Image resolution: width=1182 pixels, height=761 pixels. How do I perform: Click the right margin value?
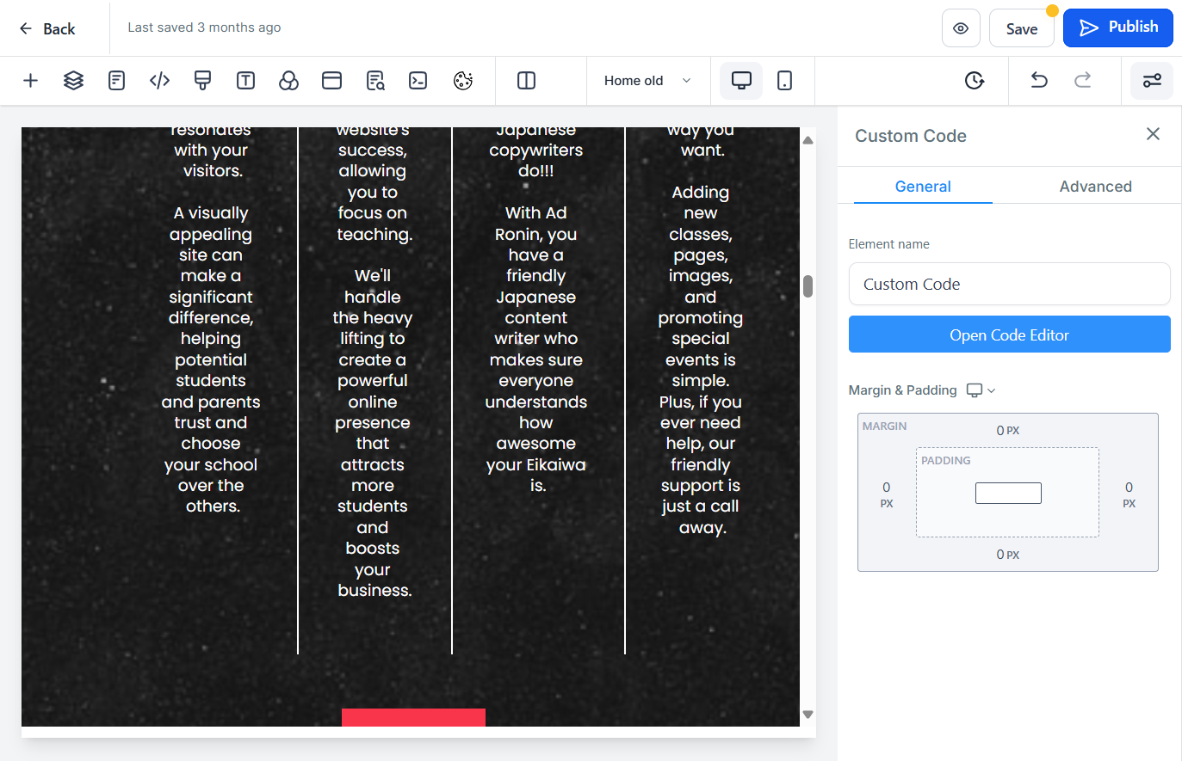(1129, 494)
